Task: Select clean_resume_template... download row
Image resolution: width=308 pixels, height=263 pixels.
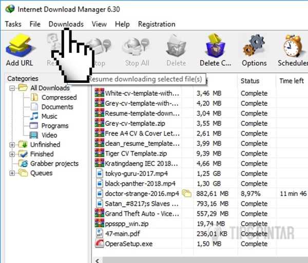Action: (200, 143)
